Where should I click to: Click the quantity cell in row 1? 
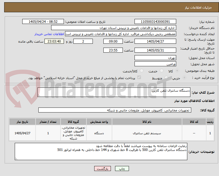48,133
